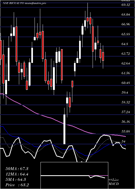Screen dimensions: 135x189
Task: Click the last red candlestick on the right
Action: pos(103,56)
